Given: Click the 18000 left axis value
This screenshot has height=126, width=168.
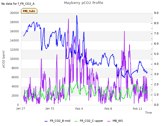Looking at the screenshot, I should [14, 22].
